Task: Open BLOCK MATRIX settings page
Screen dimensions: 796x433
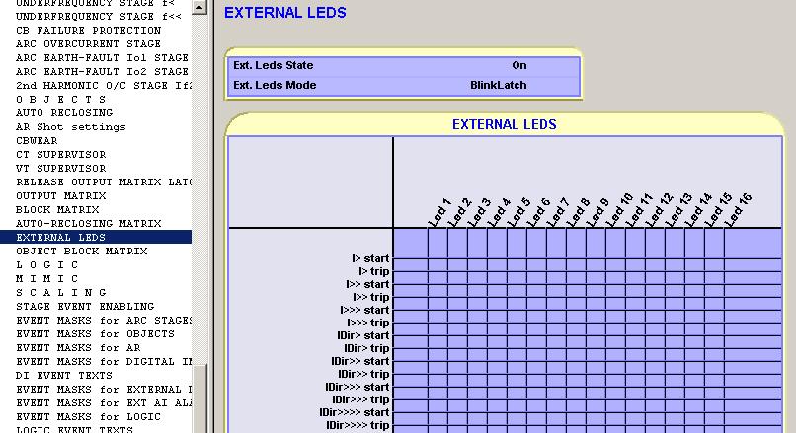Action: point(57,210)
